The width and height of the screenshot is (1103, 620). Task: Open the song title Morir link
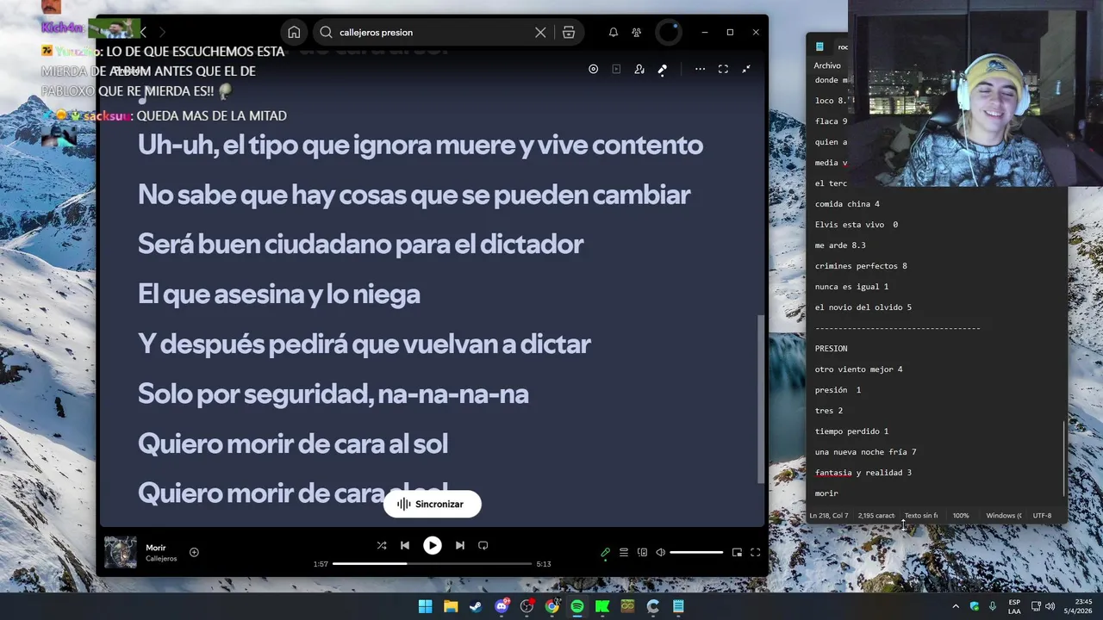click(x=155, y=548)
